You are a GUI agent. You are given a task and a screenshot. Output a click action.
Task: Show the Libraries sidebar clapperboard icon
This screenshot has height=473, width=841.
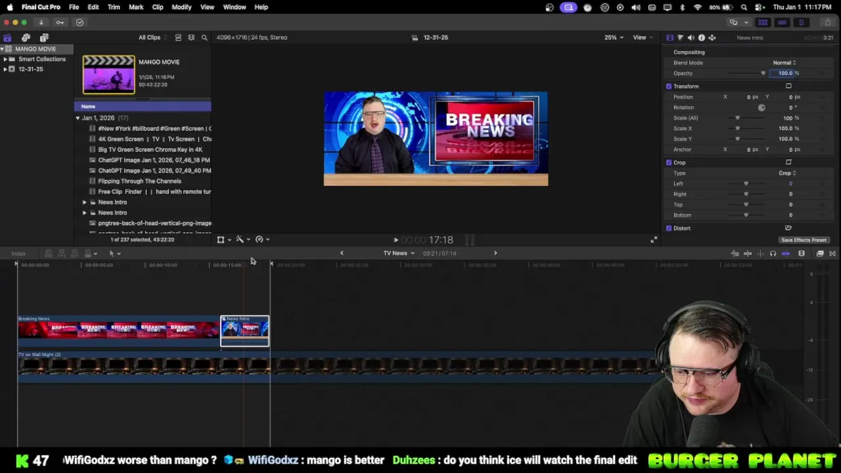(x=7, y=37)
